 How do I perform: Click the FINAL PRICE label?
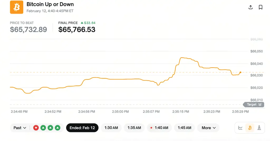tap(68, 23)
